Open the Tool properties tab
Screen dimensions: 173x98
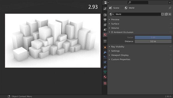pyautogui.click(x=105, y=9)
